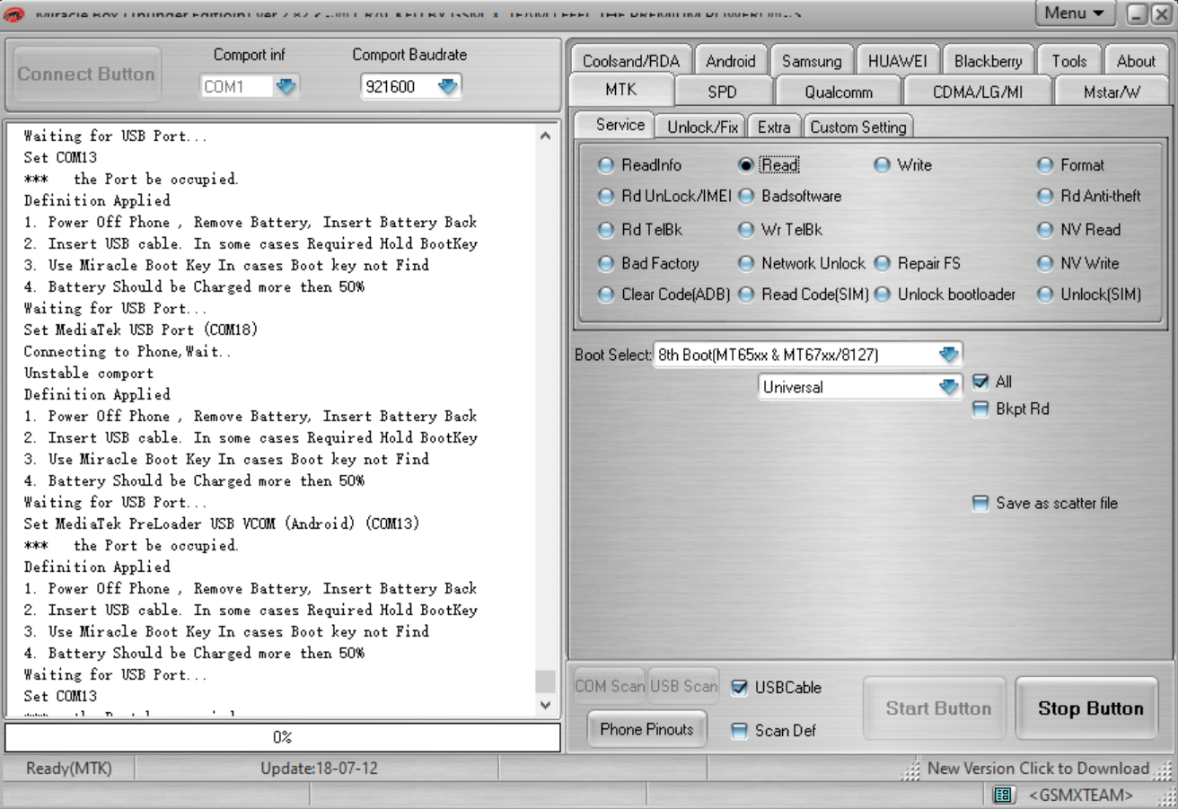Click the keyboard icon beside GSMXTEAM
Viewport: 1178px width, 809px height.
(1004, 796)
